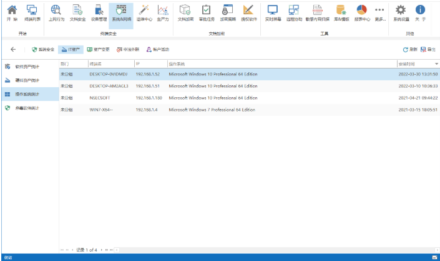Click the 关于 info icon
440x261 pixels.
click(421, 13)
